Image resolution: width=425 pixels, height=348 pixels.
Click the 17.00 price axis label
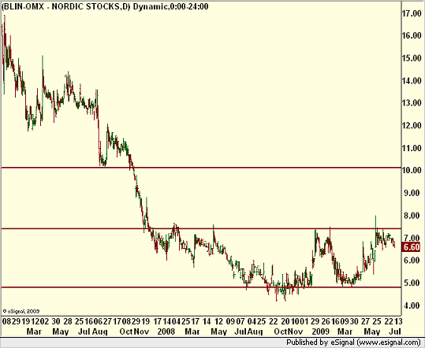412,13
